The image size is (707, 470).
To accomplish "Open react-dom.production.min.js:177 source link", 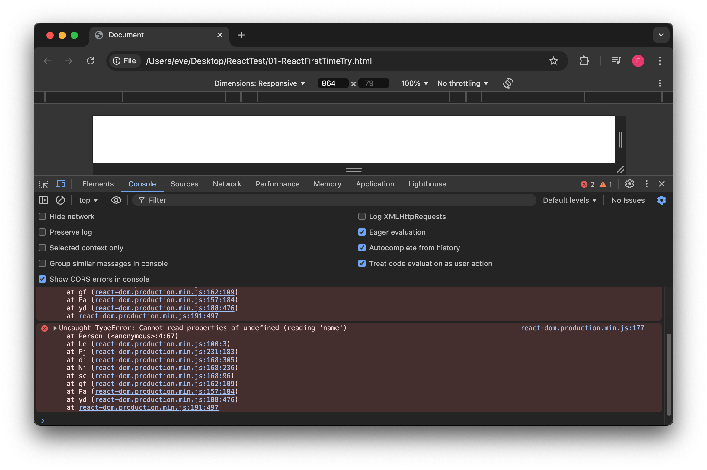I will pyautogui.click(x=582, y=328).
